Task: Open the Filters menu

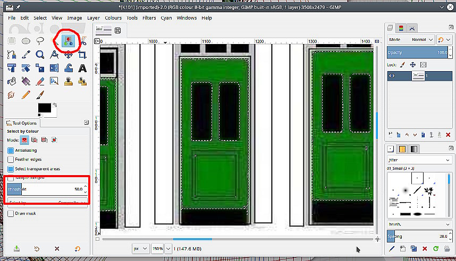Action: [149, 18]
